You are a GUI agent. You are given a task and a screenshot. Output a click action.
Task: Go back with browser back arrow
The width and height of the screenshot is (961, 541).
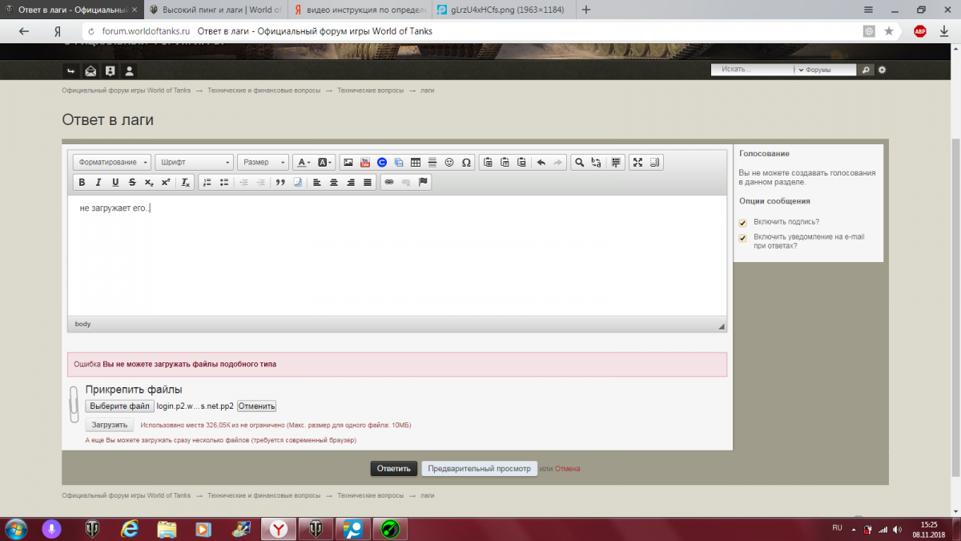23,31
